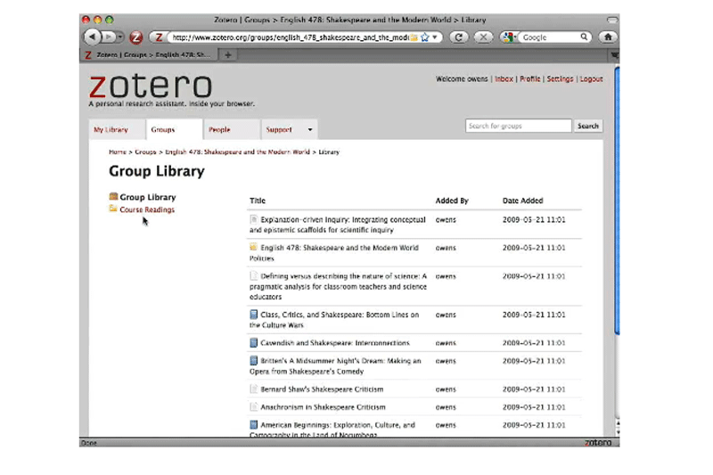The image size is (713, 475).
Task: Open address bar history dropdown arrow
Action: 435,37
